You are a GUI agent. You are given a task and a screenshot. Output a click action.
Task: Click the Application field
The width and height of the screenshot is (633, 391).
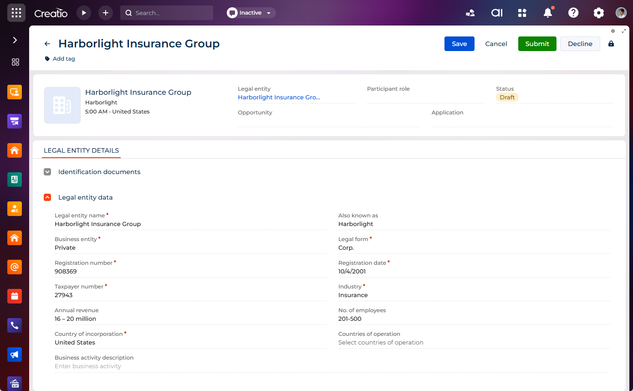tap(522, 117)
